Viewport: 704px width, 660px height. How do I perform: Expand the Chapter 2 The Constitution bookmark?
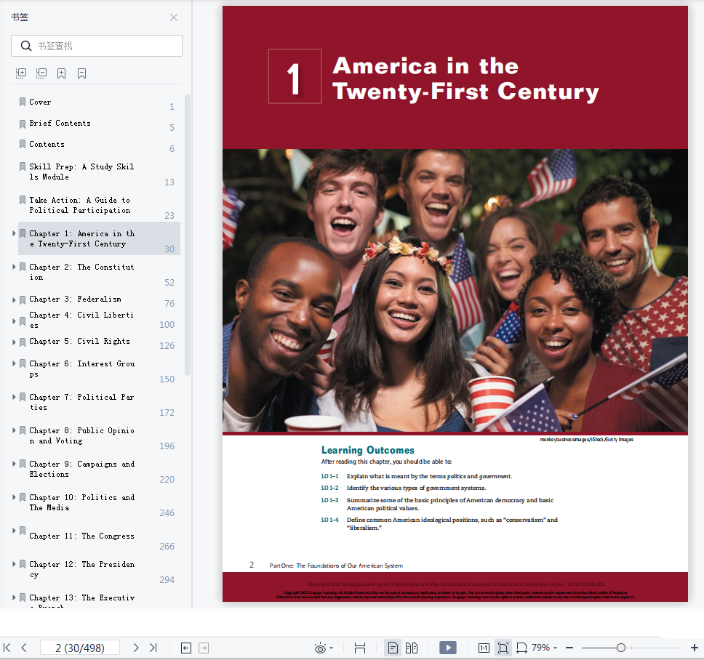click(14, 267)
